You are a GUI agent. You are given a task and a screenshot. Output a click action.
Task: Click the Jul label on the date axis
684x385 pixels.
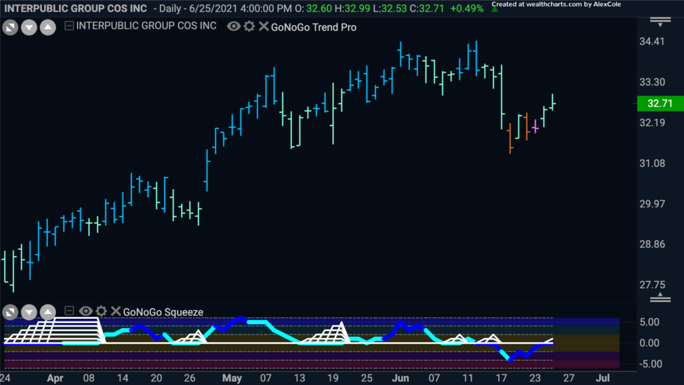click(603, 378)
